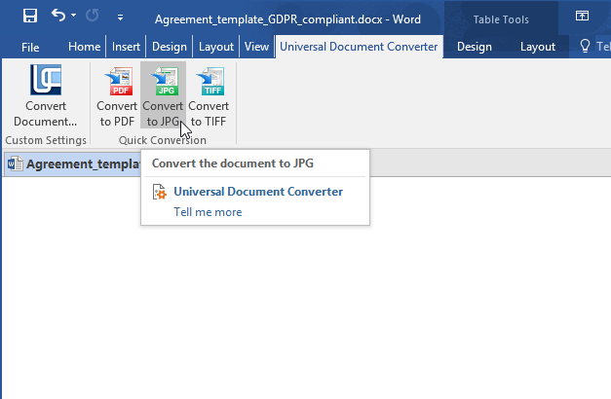
Task: Open the Undo history dropdown arrow
Action: [74, 16]
